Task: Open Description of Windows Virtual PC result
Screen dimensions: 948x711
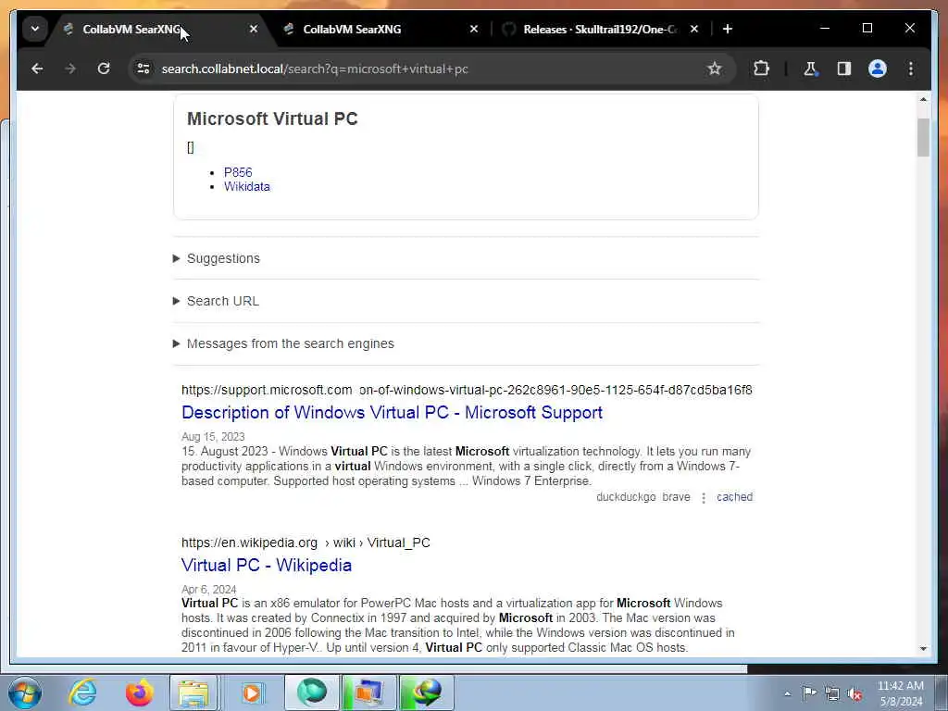Action: 392,412
